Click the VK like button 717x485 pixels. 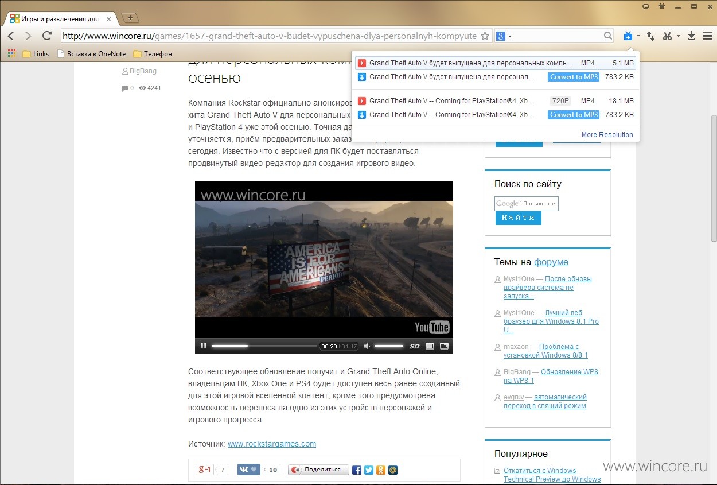(x=248, y=470)
